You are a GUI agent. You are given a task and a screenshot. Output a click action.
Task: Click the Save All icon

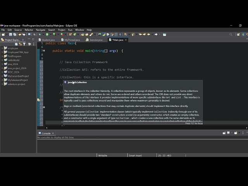click(x=15, y=34)
